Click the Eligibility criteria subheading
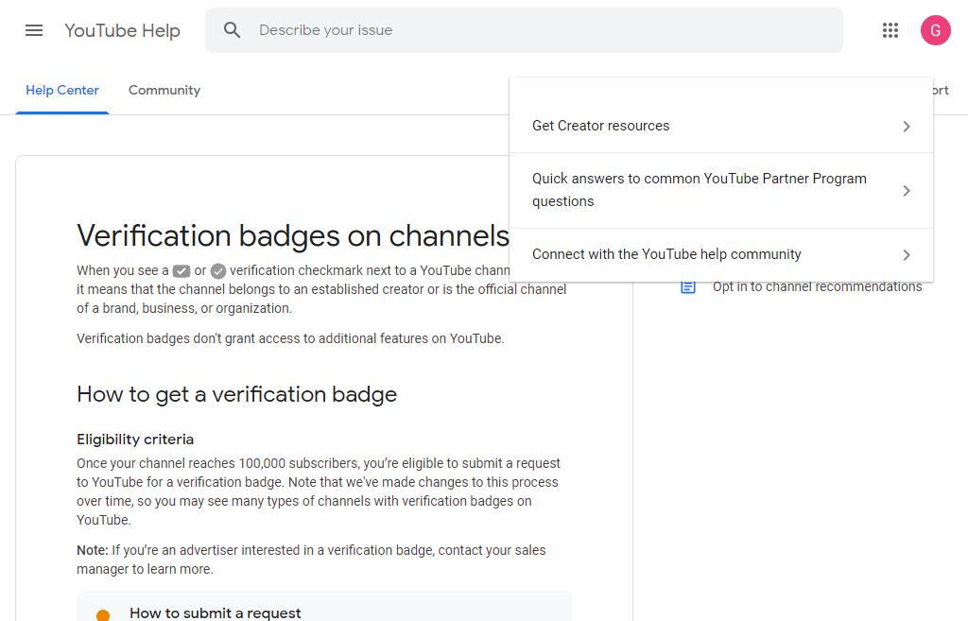968x621 pixels. (x=135, y=439)
